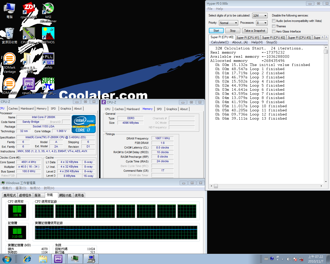Click the Intel Core i7 logo in CPU-Z
330x264 pixels.
click(x=84, y=124)
